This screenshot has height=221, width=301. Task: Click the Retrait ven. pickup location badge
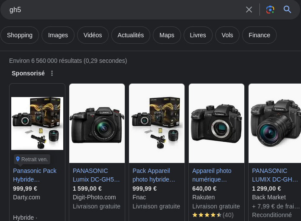point(32,159)
